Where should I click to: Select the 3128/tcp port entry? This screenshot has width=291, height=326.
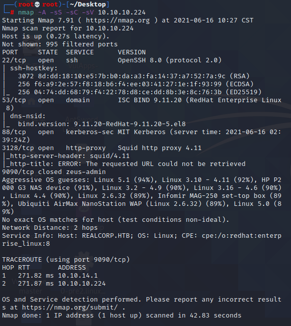coord(18,148)
